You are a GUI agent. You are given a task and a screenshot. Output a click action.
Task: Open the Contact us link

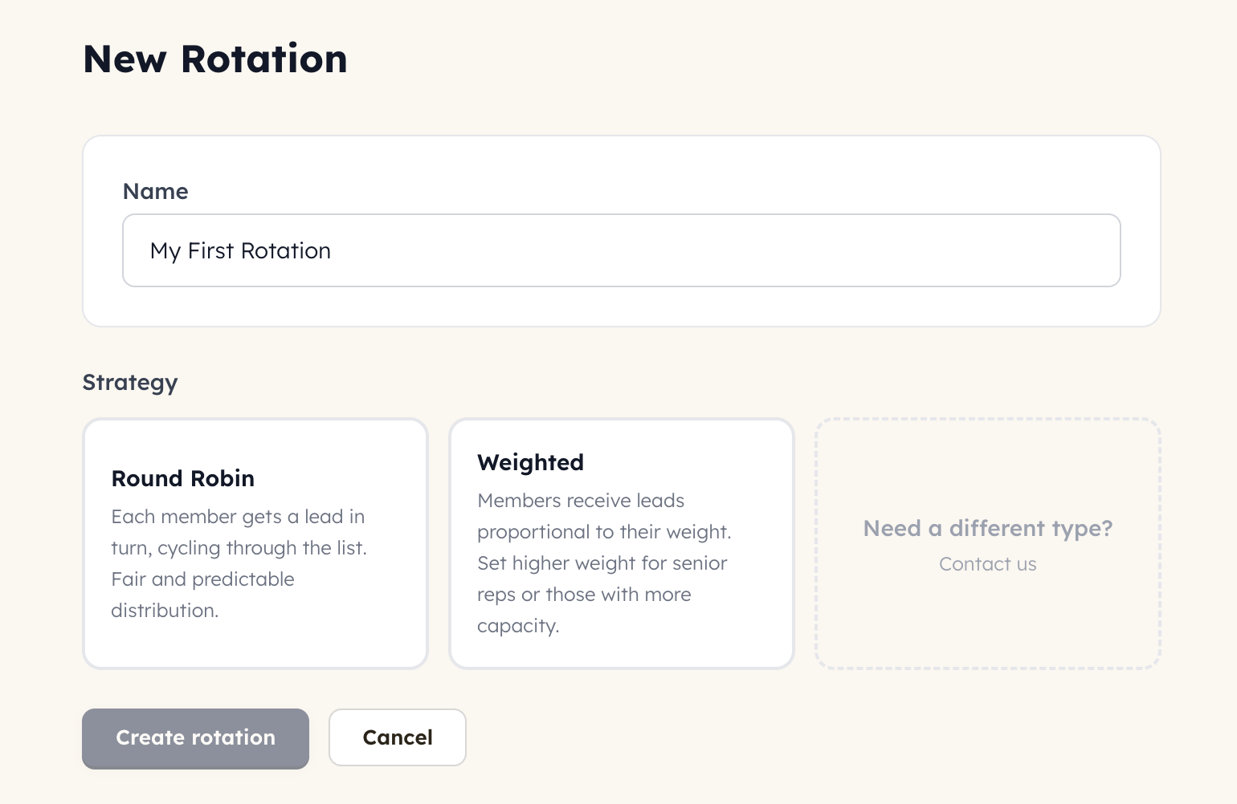coord(987,564)
